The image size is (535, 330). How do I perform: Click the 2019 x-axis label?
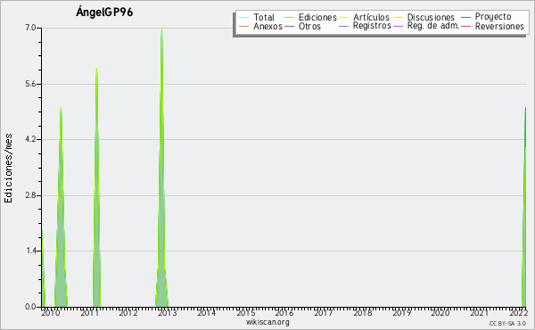click(x=401, y=313)
